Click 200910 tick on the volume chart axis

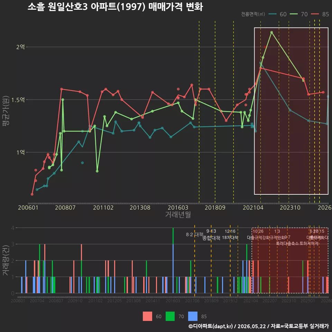coord(75,301)
